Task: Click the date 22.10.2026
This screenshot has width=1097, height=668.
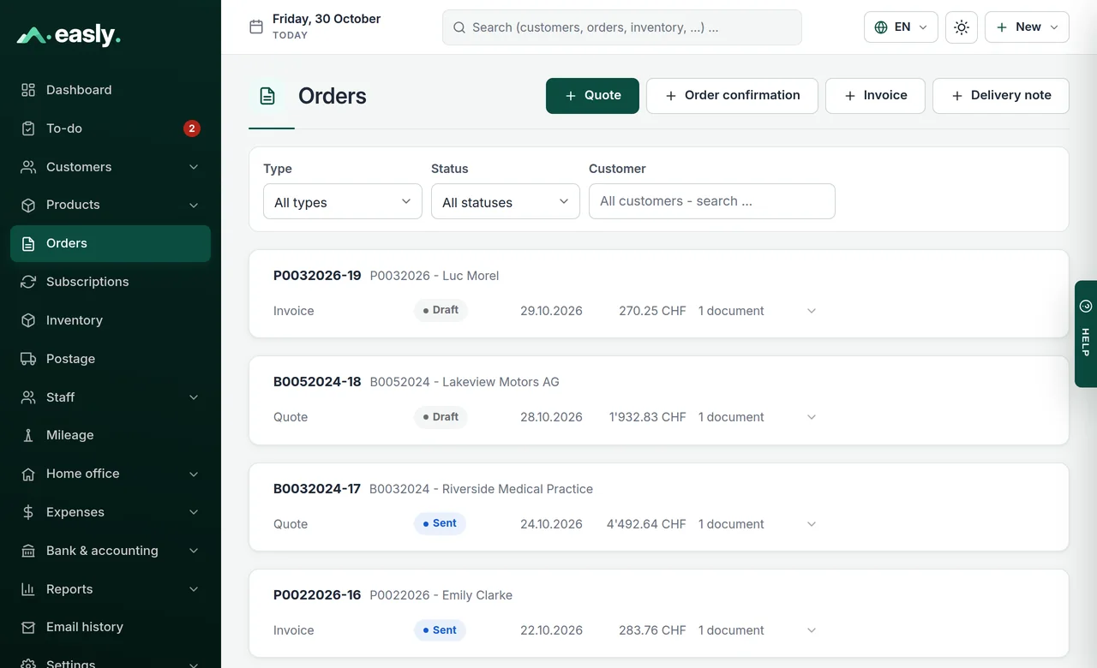Action: pos(551,630)
